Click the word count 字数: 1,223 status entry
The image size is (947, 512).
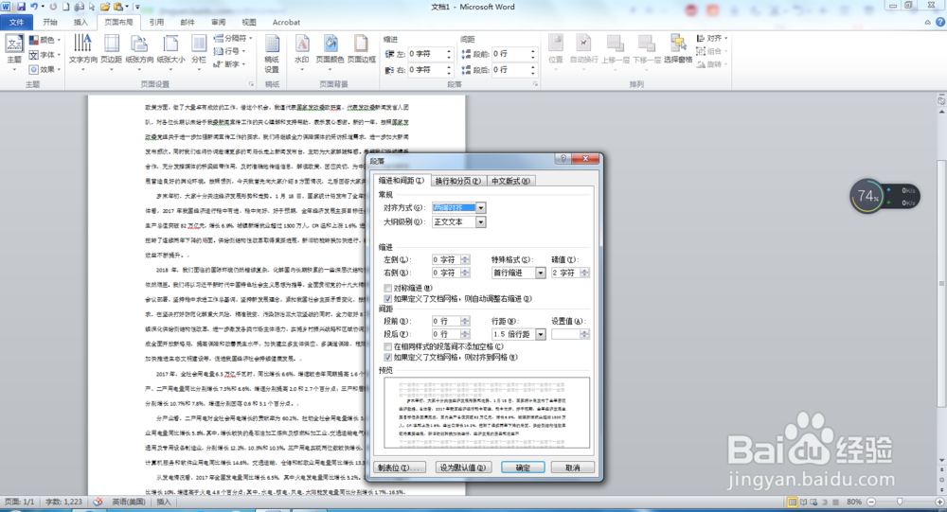pyautogui.click(x=63, y=502)
